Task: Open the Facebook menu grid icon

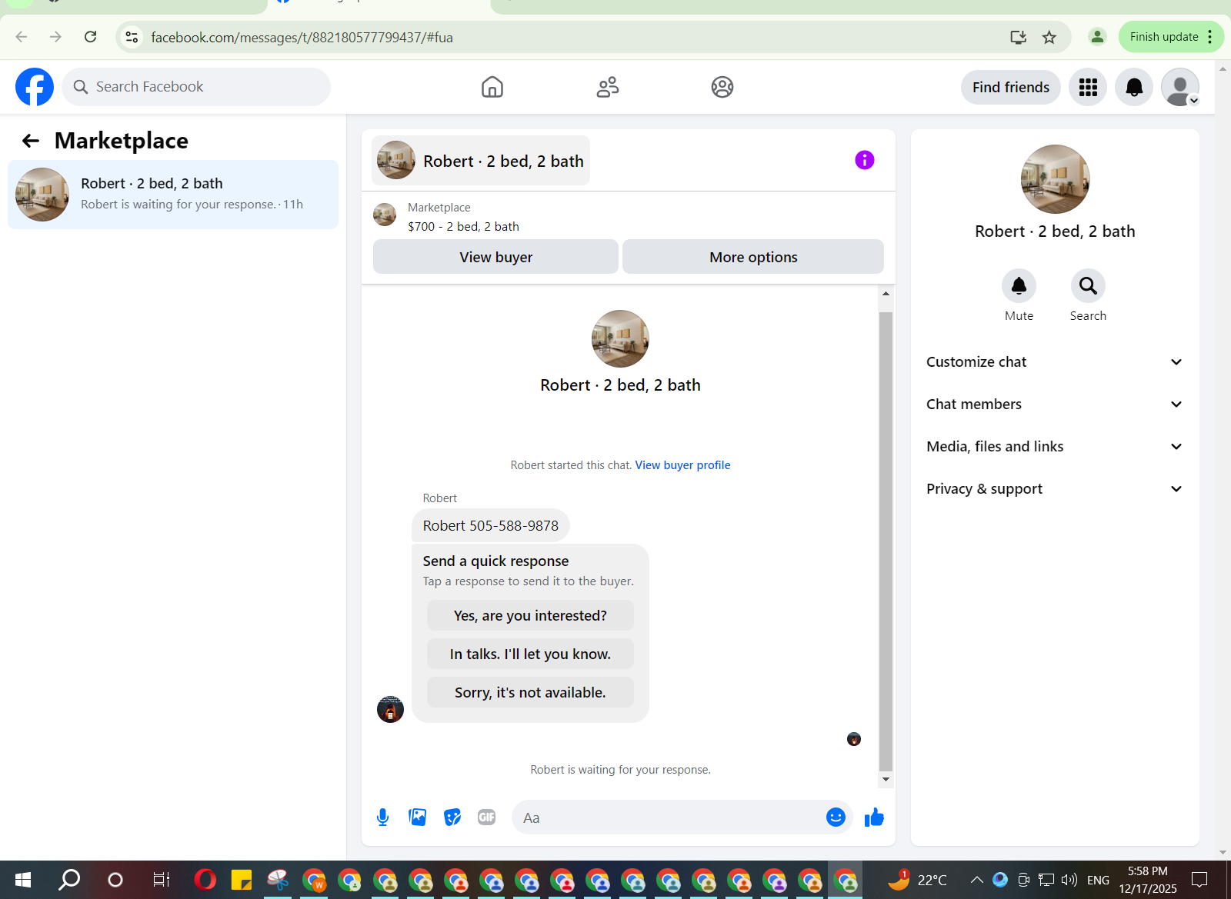Action: point(1088,87)
